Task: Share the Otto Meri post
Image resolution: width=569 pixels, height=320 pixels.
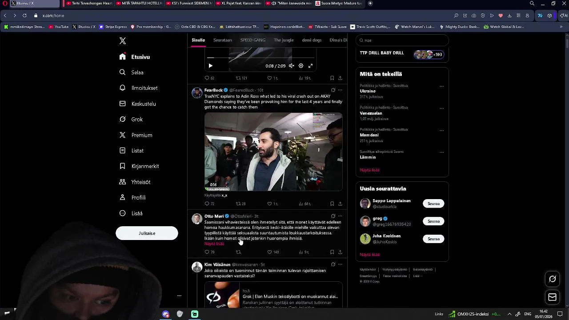Action: (340, 252)
